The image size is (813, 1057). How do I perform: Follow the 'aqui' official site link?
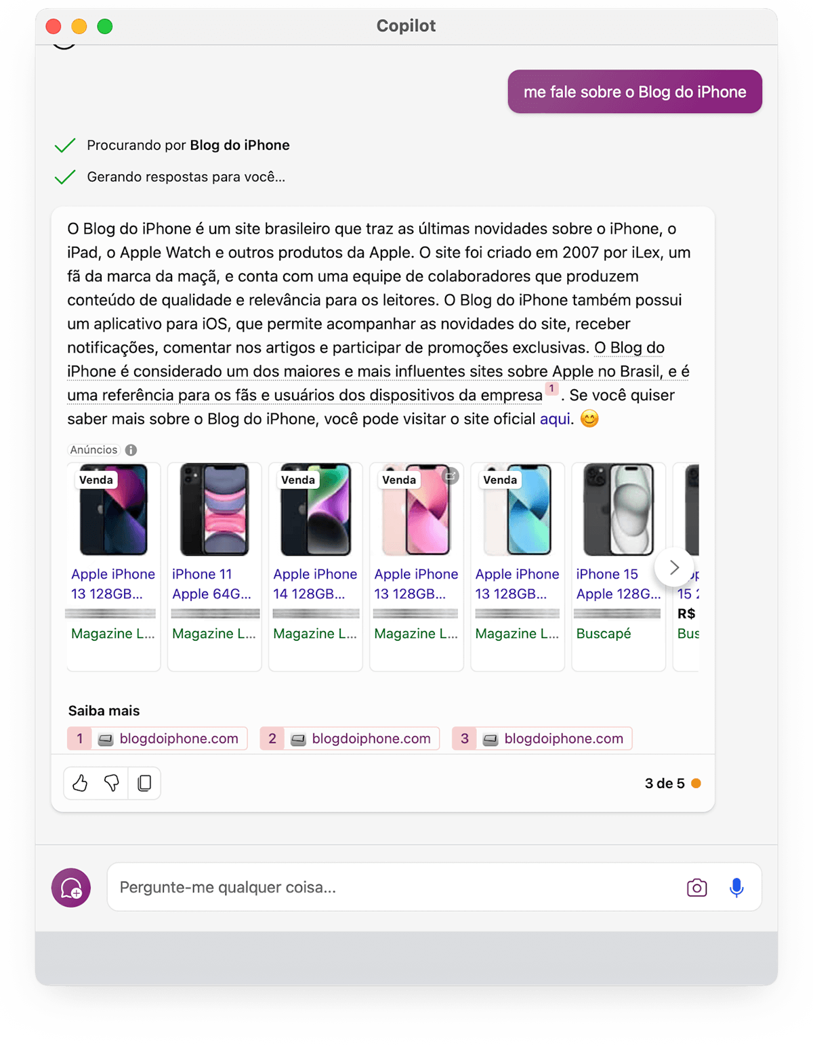click(x=555, y=419)
